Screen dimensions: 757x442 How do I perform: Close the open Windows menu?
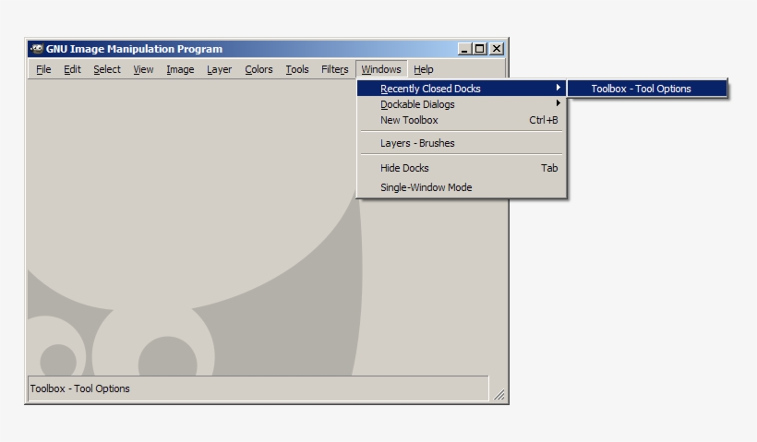(x=381, y=69)
